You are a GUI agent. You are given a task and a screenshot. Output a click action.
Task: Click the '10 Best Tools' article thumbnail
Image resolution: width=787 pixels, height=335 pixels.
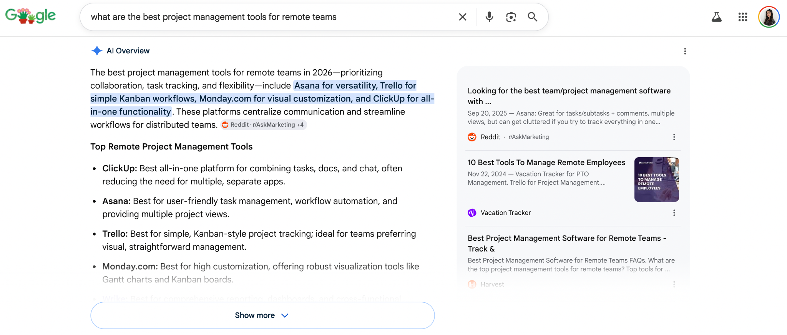tap(657, 179)
